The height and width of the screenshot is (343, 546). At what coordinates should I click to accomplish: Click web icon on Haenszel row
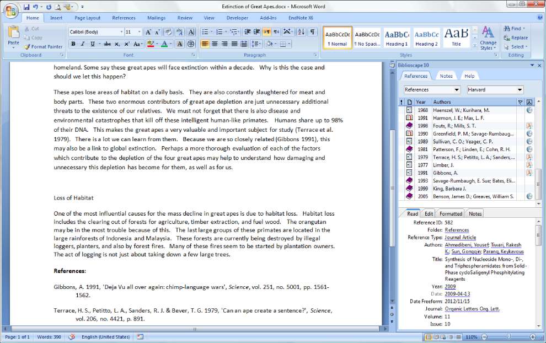pos(529,110)
